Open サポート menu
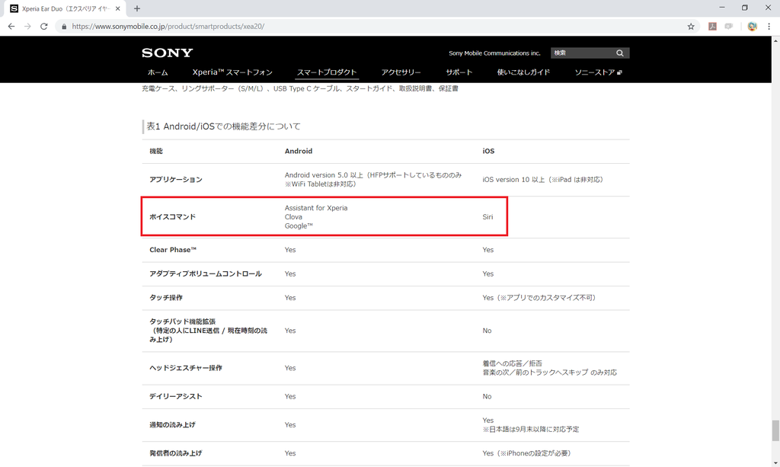The width and height of the screenshot is (780, 467). 459,72
